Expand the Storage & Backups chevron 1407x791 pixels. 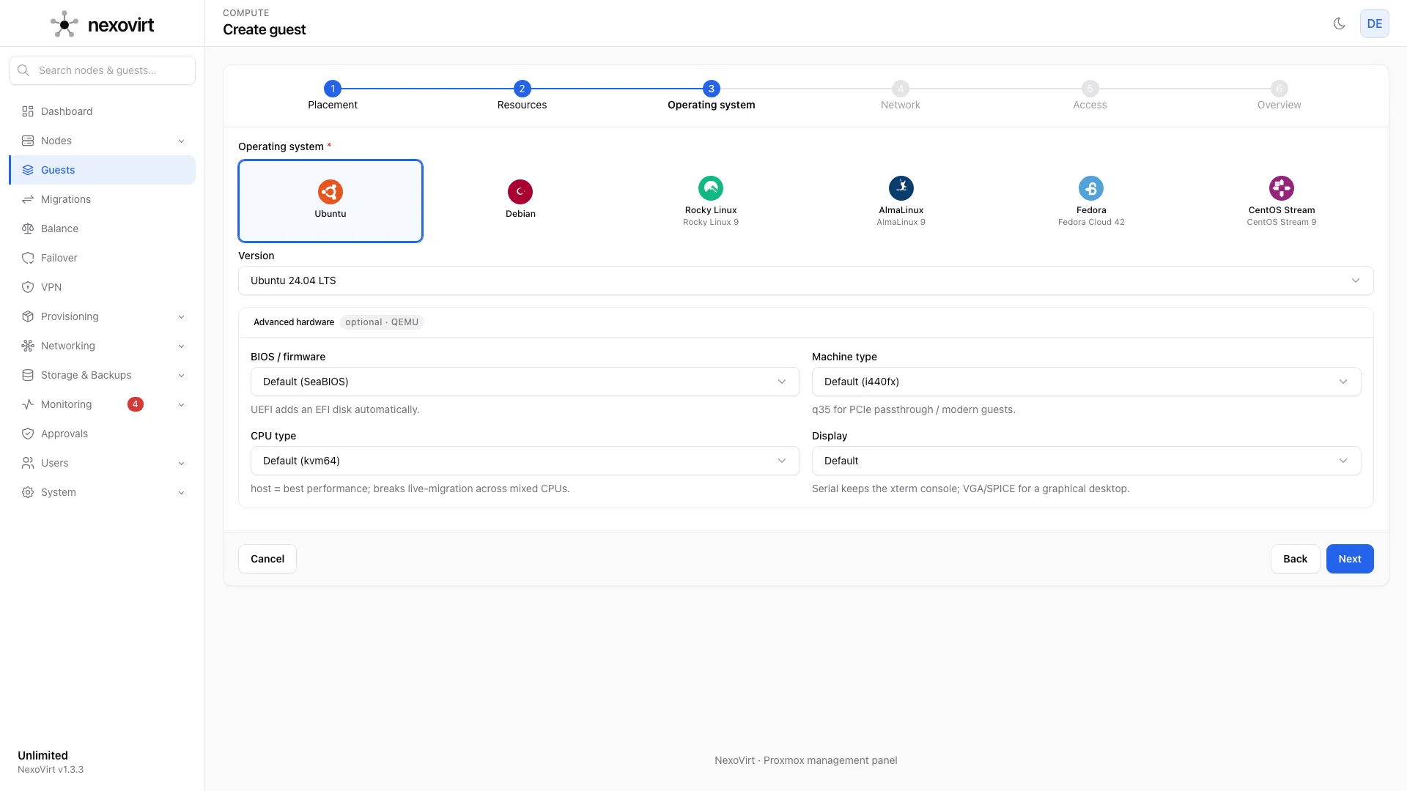(181, 375)
